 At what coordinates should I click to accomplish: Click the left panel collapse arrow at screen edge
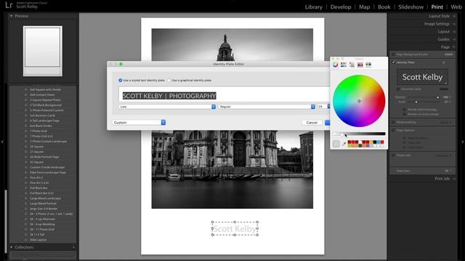pyautogui.click(x=2, y=142)
